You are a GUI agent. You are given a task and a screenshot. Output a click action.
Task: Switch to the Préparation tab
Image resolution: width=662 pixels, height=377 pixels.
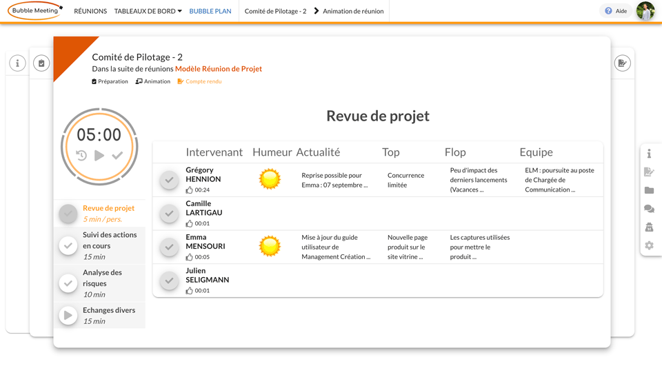click(110, 81)
